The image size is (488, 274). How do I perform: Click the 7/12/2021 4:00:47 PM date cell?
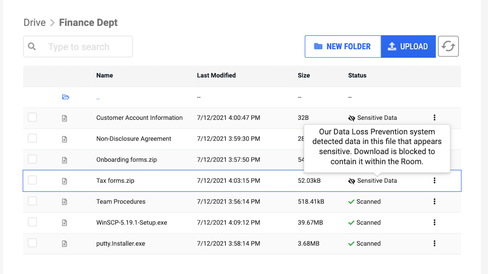[228, 118]
